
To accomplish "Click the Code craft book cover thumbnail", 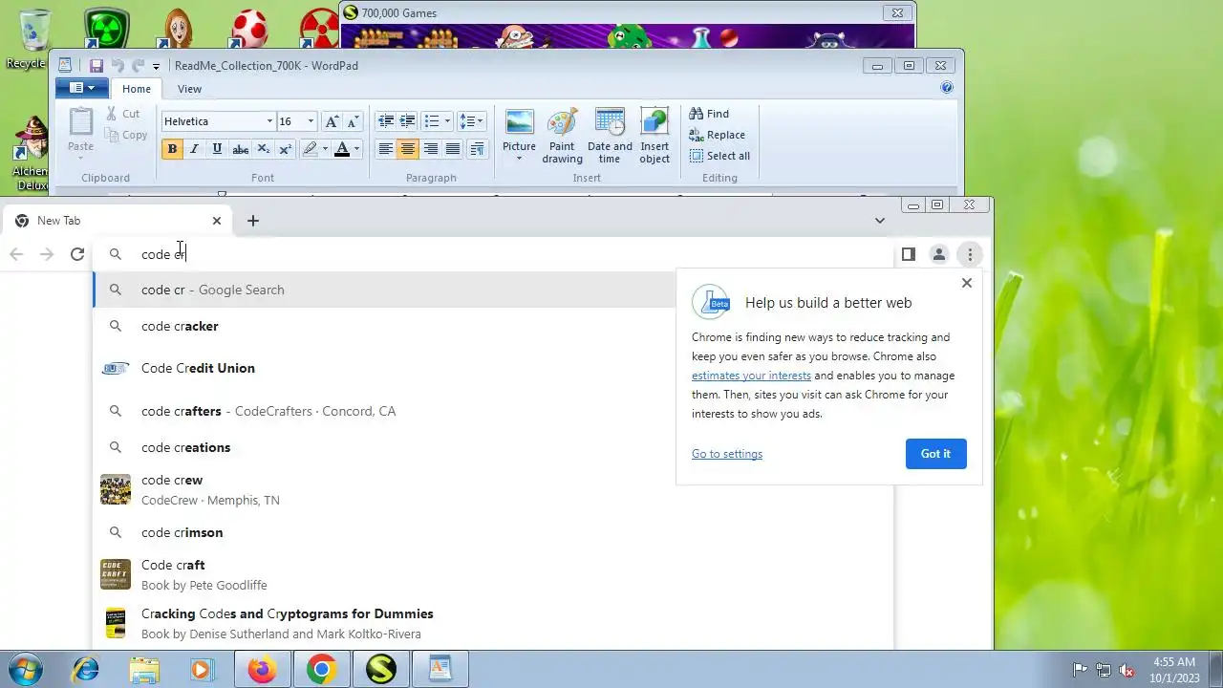I will pyautogui.click(x=116, y=574).
